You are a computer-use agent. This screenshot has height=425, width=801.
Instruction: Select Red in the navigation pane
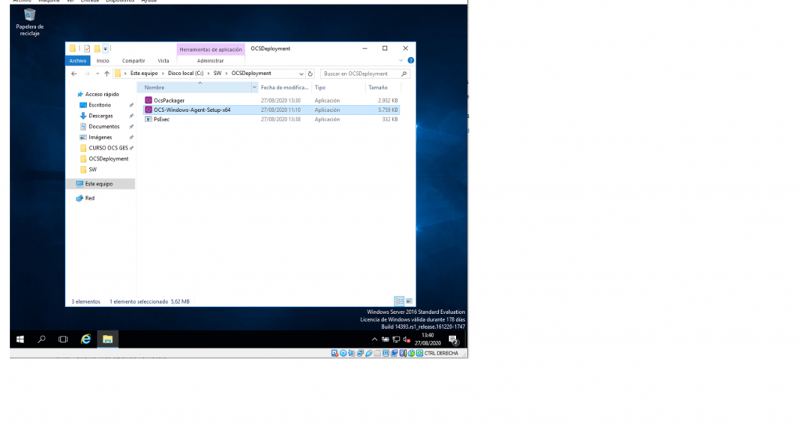click(x=89, y=198)
